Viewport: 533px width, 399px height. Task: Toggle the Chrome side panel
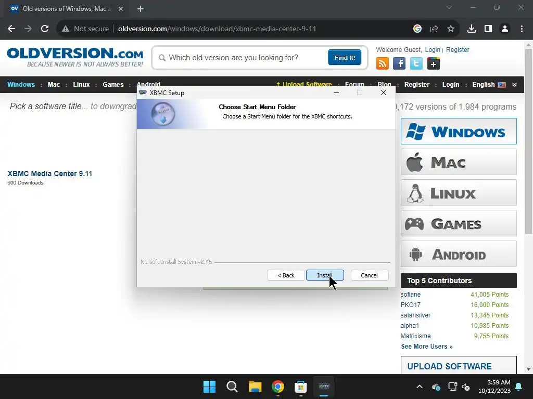(488, 29)
